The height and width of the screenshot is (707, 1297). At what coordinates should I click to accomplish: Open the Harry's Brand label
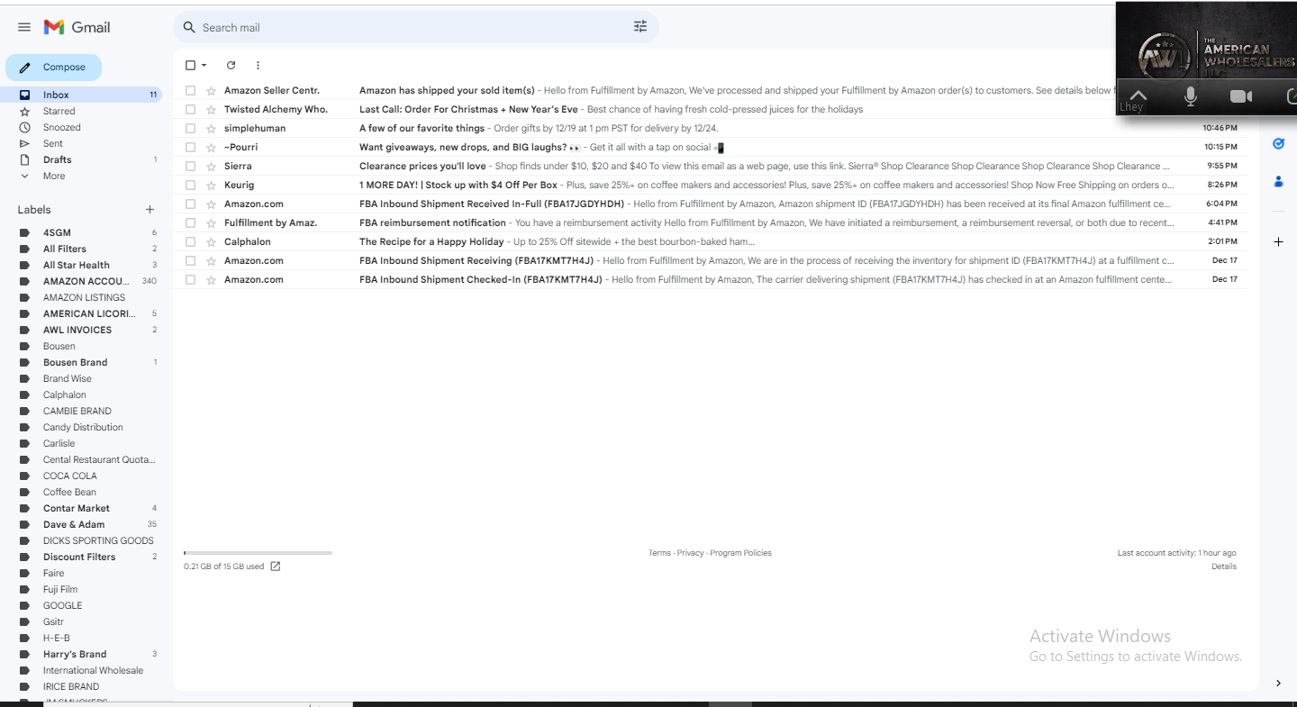click(x=75, y=654)
